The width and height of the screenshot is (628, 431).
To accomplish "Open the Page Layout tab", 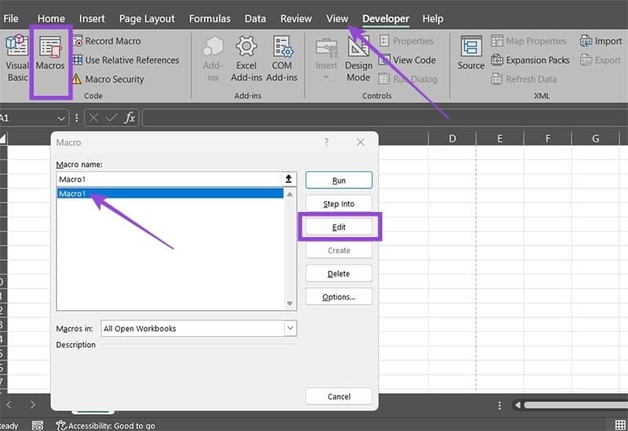I will (148, 18).
